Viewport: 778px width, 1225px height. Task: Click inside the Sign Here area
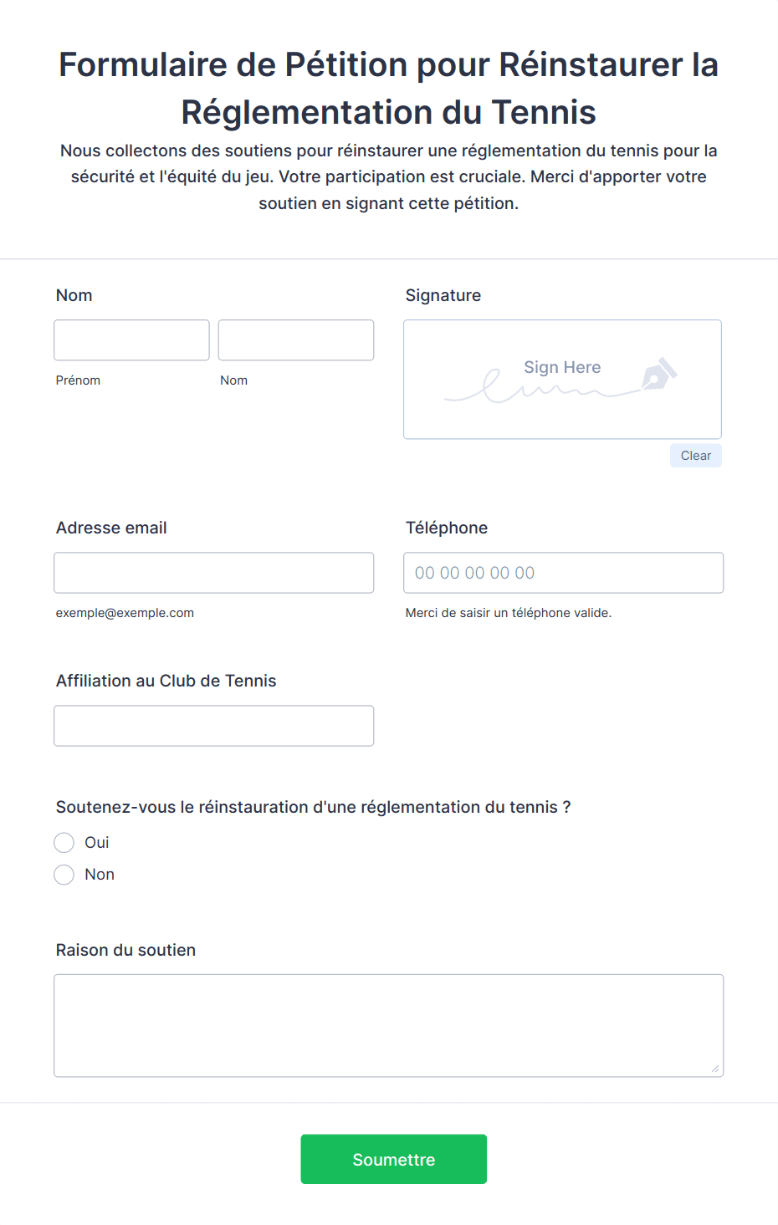pyautogui.click(x=562, y=380)
